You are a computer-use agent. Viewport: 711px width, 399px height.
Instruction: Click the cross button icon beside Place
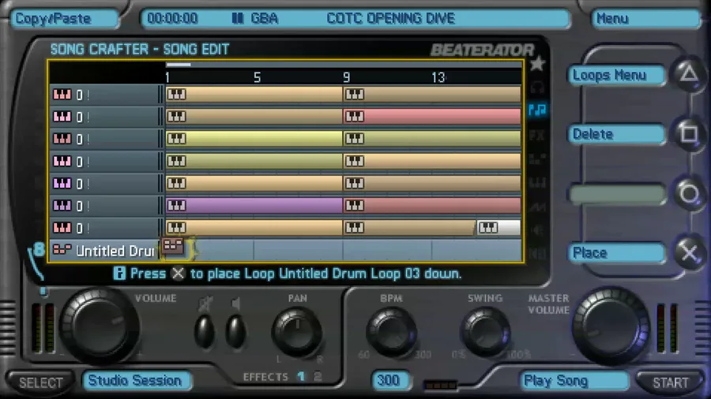click(x=689, y=253)
